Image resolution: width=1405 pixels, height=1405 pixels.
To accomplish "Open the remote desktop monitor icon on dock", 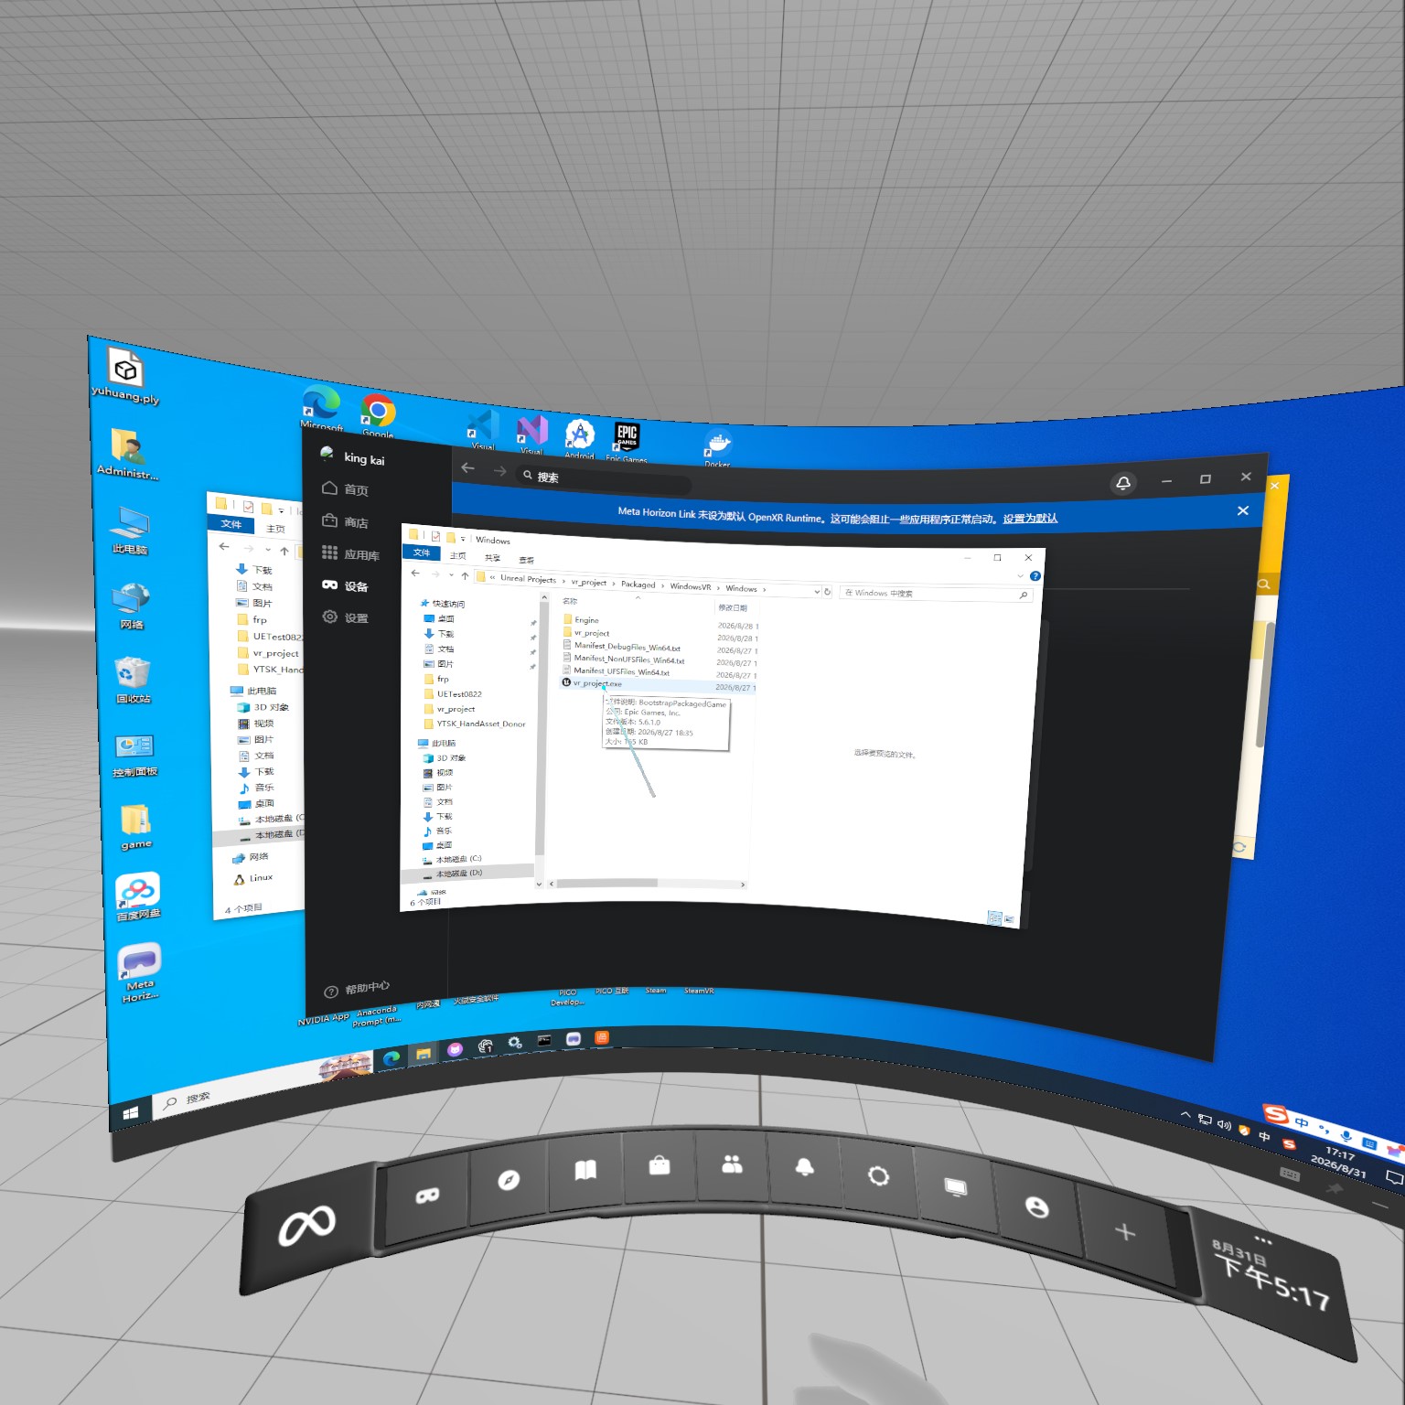I will coord(956,1188).
